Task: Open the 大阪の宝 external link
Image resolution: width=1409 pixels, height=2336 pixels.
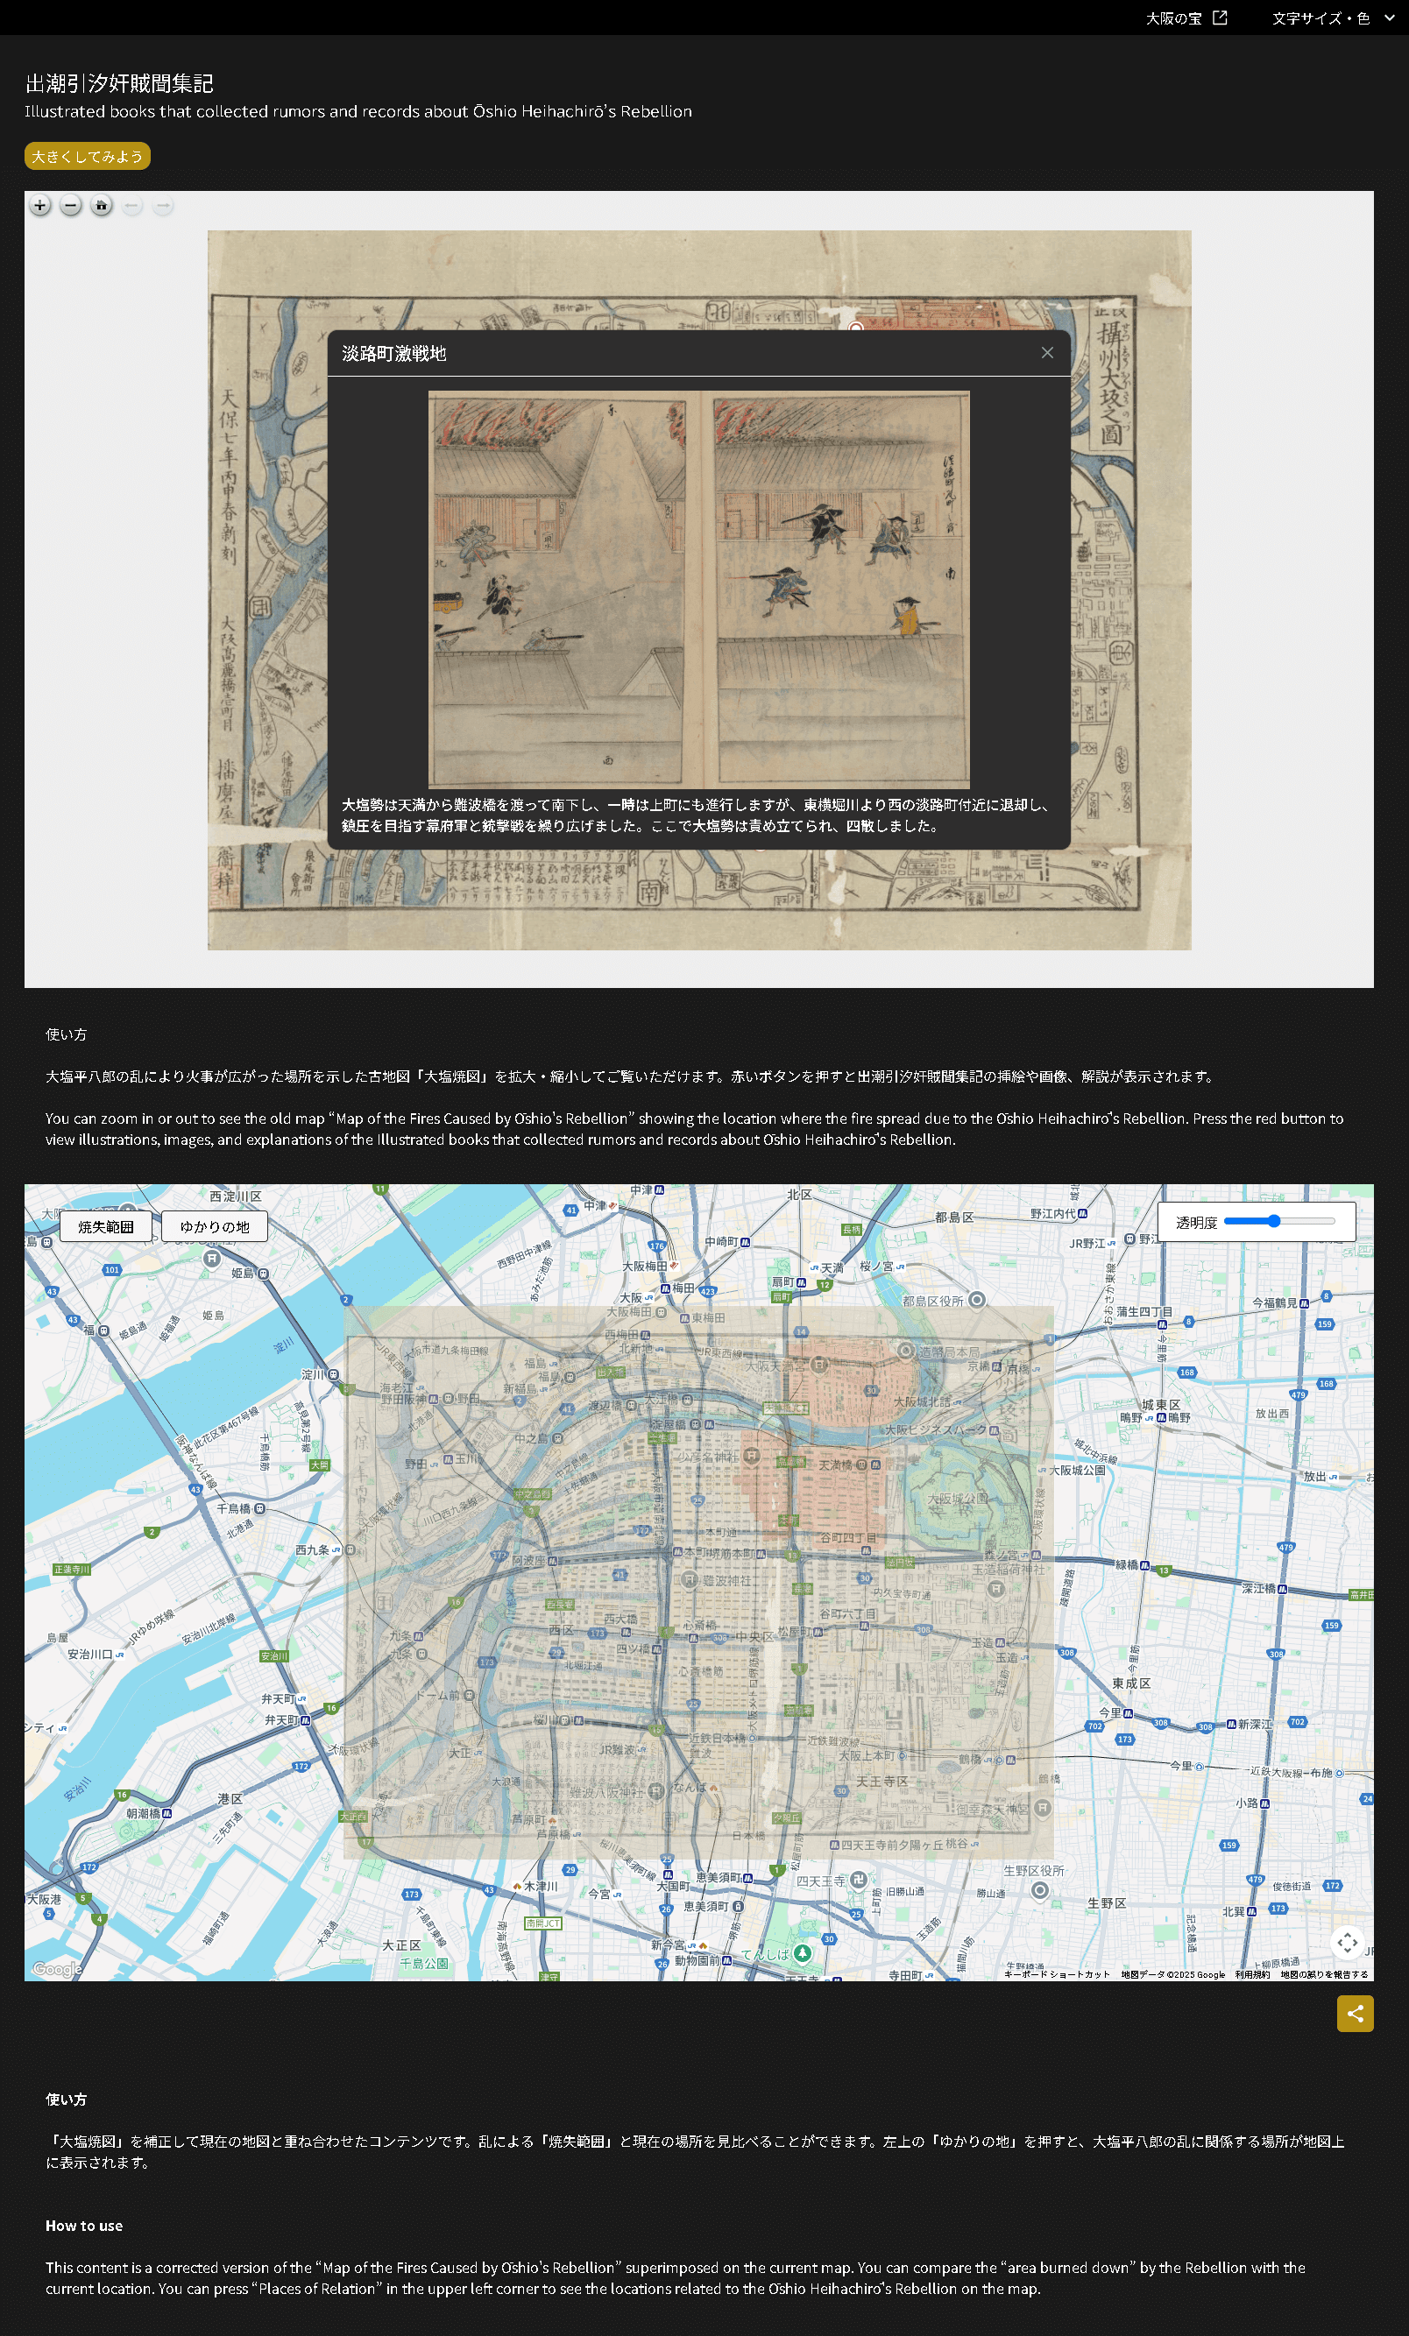Action: pos(1186,18)
